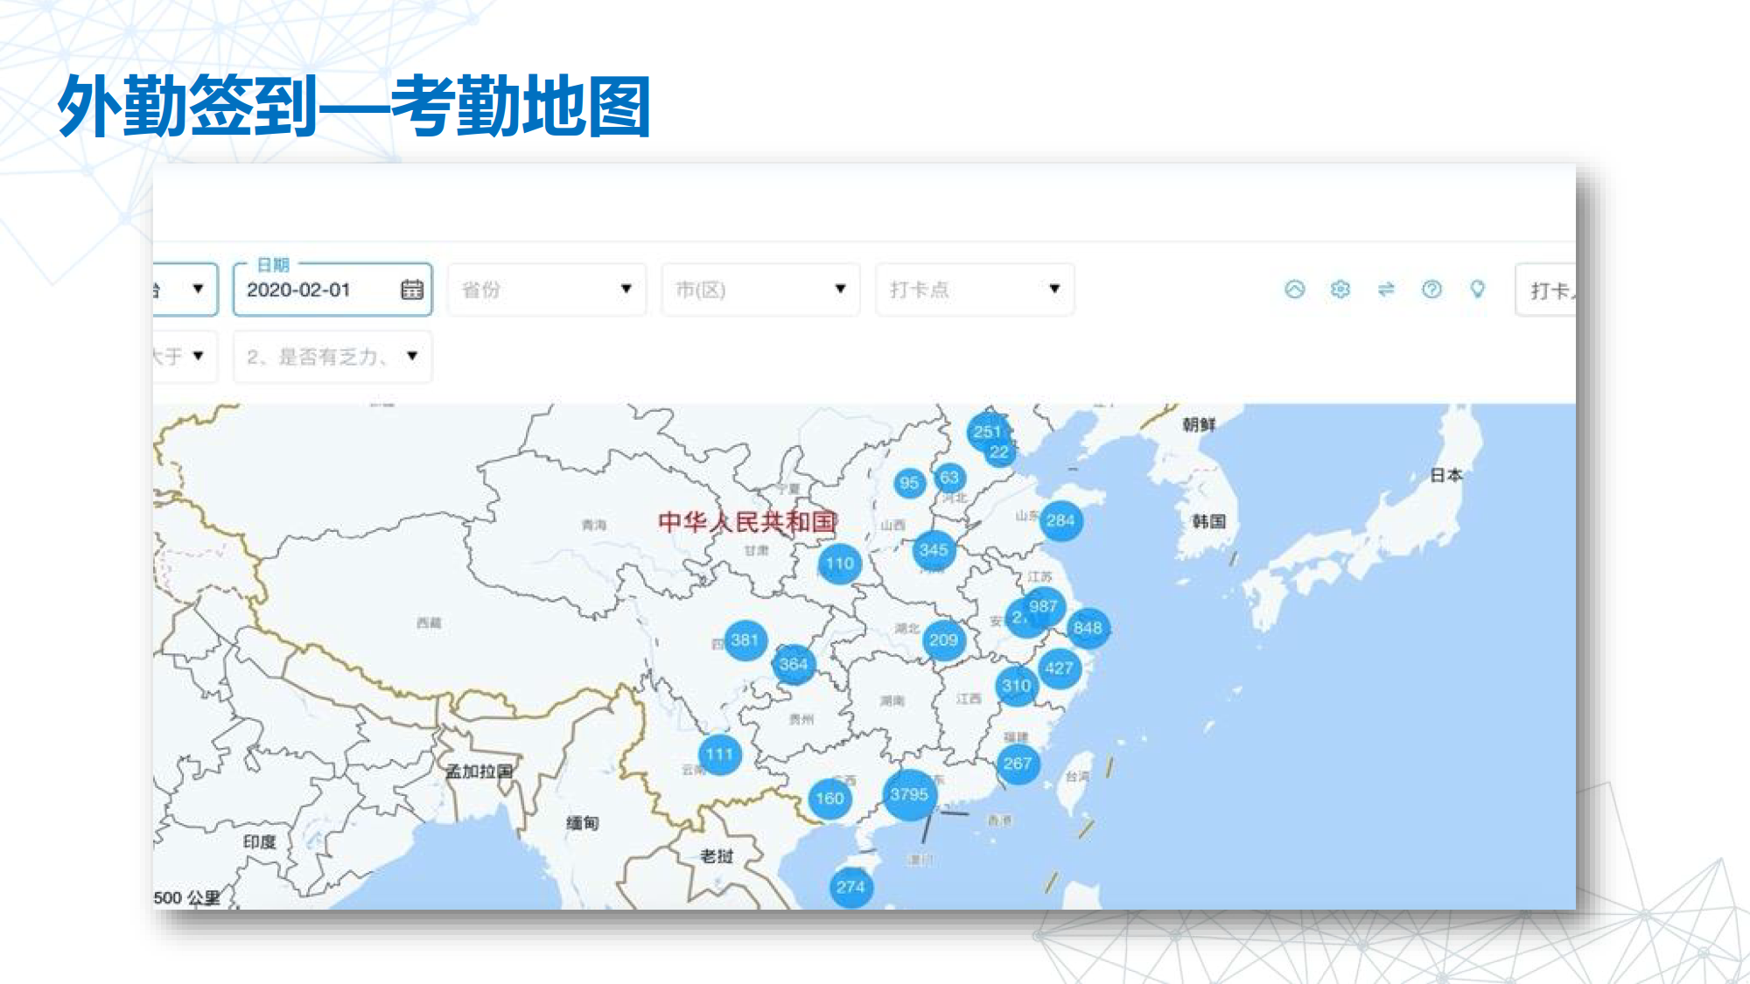Image resolution: width=1750 pixels, height=984 pixels.
Task: Select the 381 marker in Sichuan
Action: pyautogui.click(x=745, y=640)
